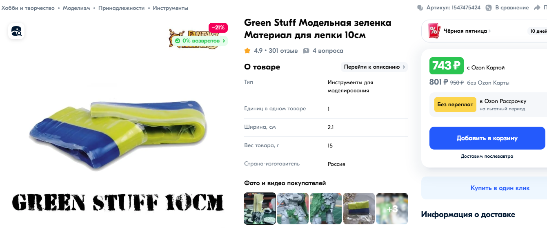
Task: Click the share arrow icon at top right
Action: coord(537,8)
